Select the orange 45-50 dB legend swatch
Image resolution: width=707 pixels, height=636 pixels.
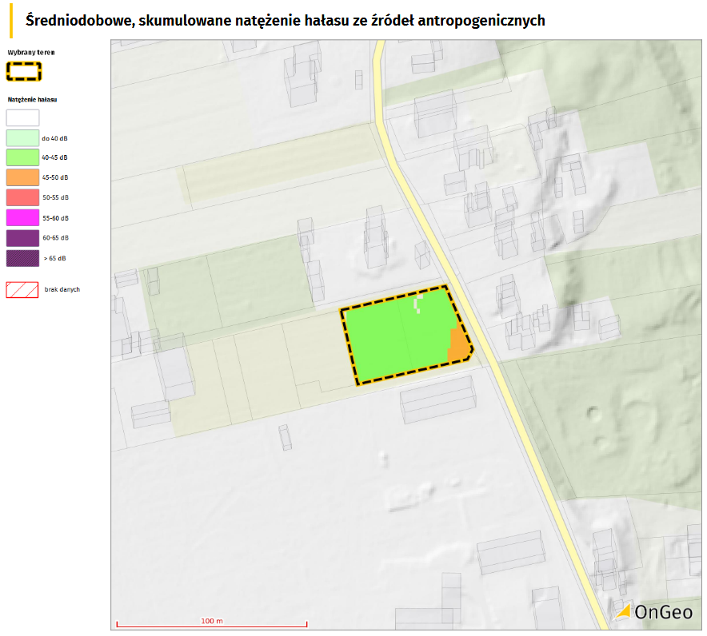(22, 177)
